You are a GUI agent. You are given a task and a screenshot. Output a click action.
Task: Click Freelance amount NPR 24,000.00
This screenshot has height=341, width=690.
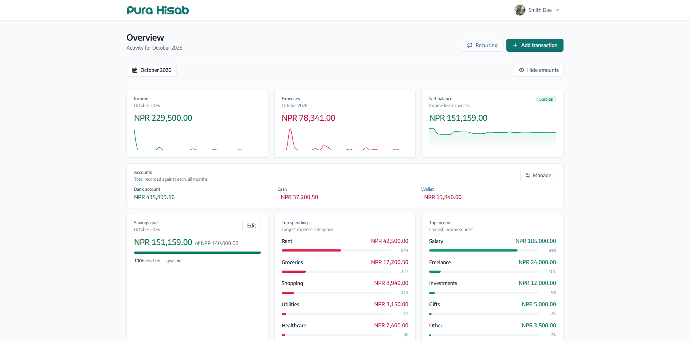click(x=537, y=262)
